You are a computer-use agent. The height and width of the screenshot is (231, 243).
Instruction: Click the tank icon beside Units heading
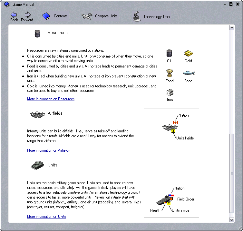coord(37,165)
